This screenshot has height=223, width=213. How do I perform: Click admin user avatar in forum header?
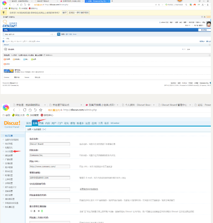coord(208,24)
